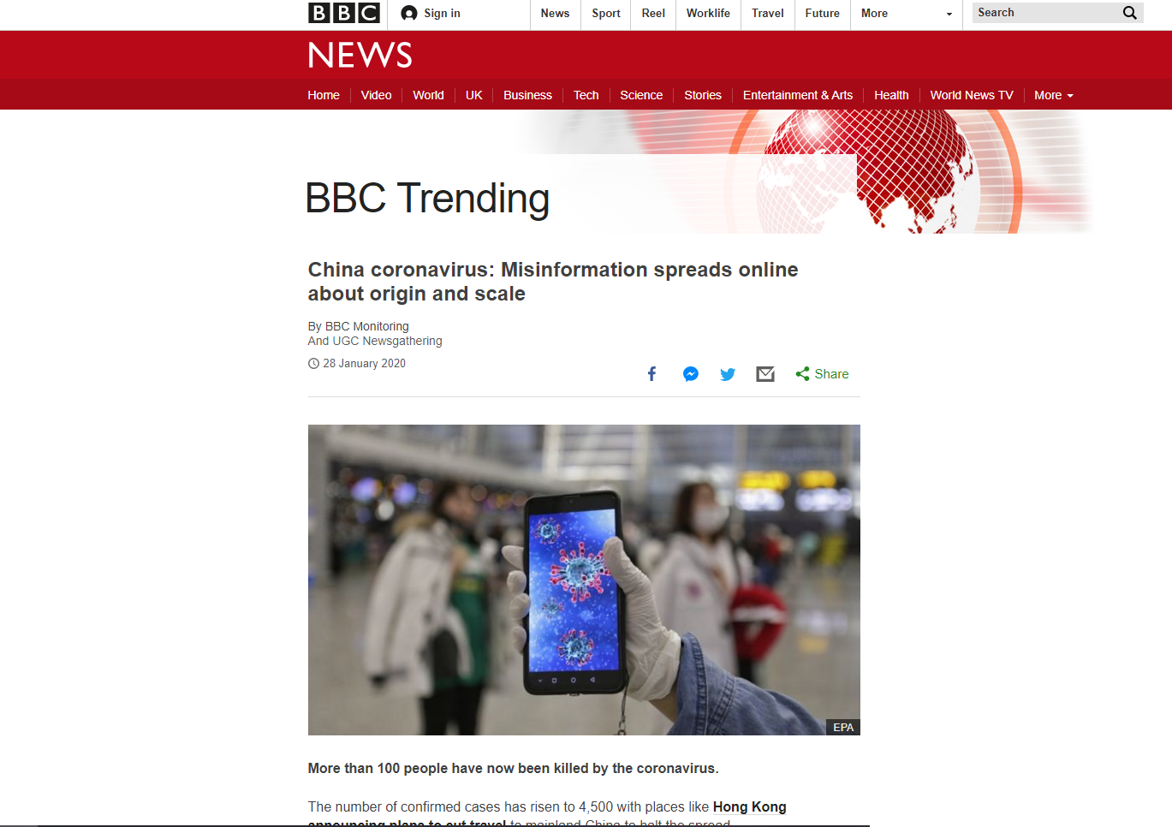Click the Hong Kong announcing plans link
This screenshot has width=1172, height=827.
pyautogui.click(x=546, y=814)
